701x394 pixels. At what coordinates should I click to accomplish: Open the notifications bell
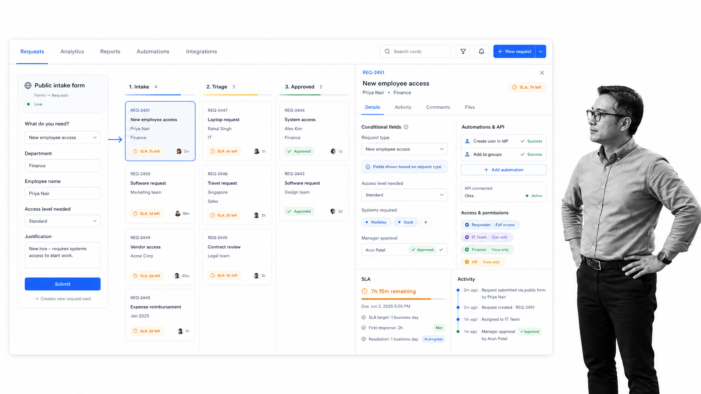pyautogui.click(x=481, y=51)
